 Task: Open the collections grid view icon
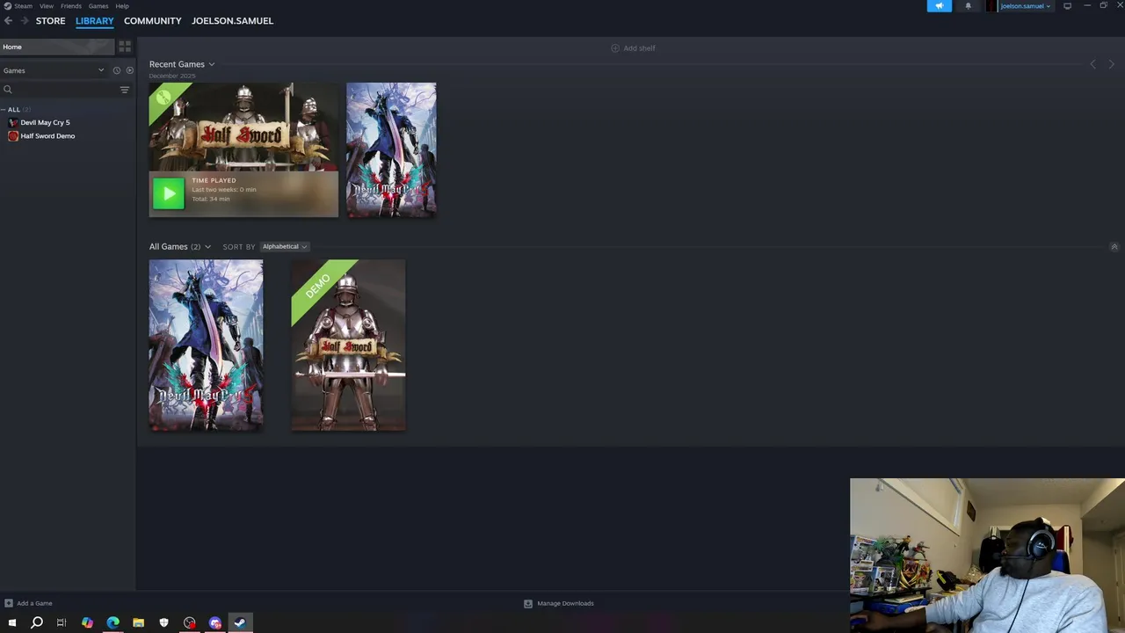point(125,47)
